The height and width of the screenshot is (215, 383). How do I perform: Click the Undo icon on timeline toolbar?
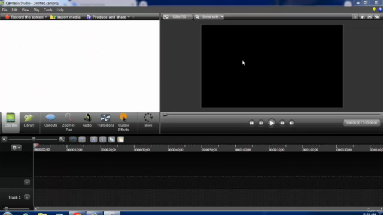(x=73, y=139)
